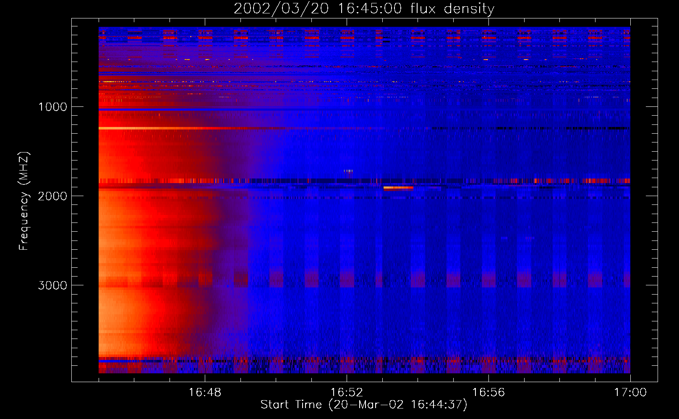Click the plot title '2002/03/20 16:45:00 flux density'
679x419 pixels.
(364, 8)
